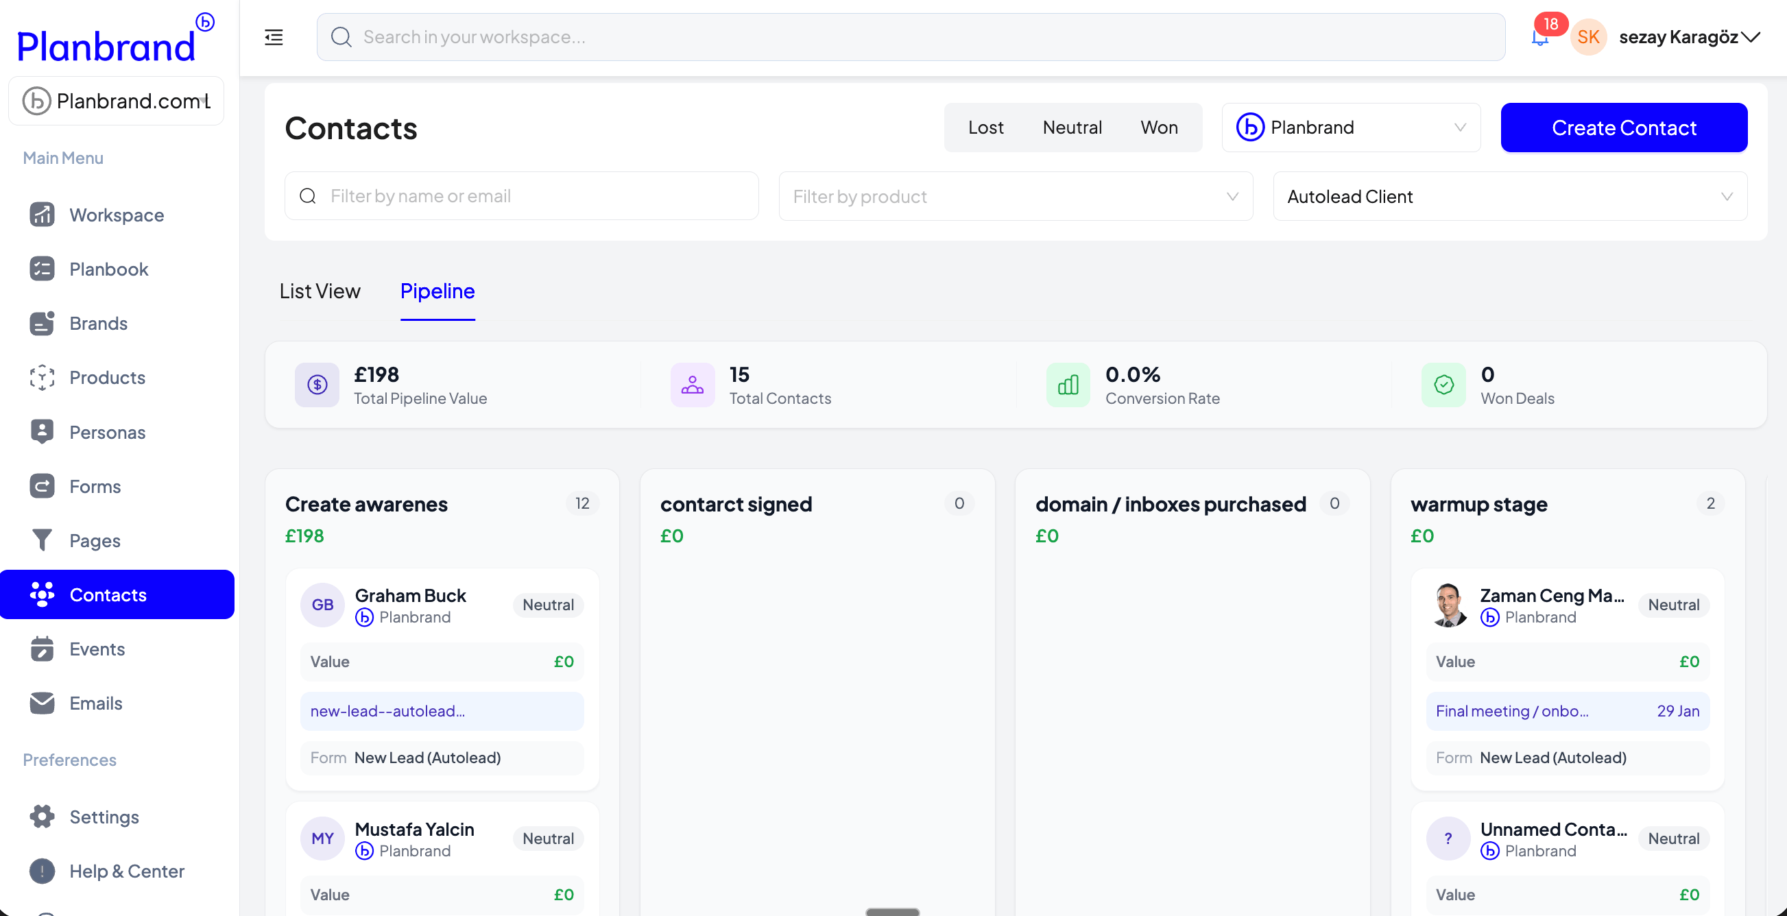Click the horizontal scrollbar handle at bottom
The width and height of the screenshot is (1787, 916).
[x=892, y=911]
